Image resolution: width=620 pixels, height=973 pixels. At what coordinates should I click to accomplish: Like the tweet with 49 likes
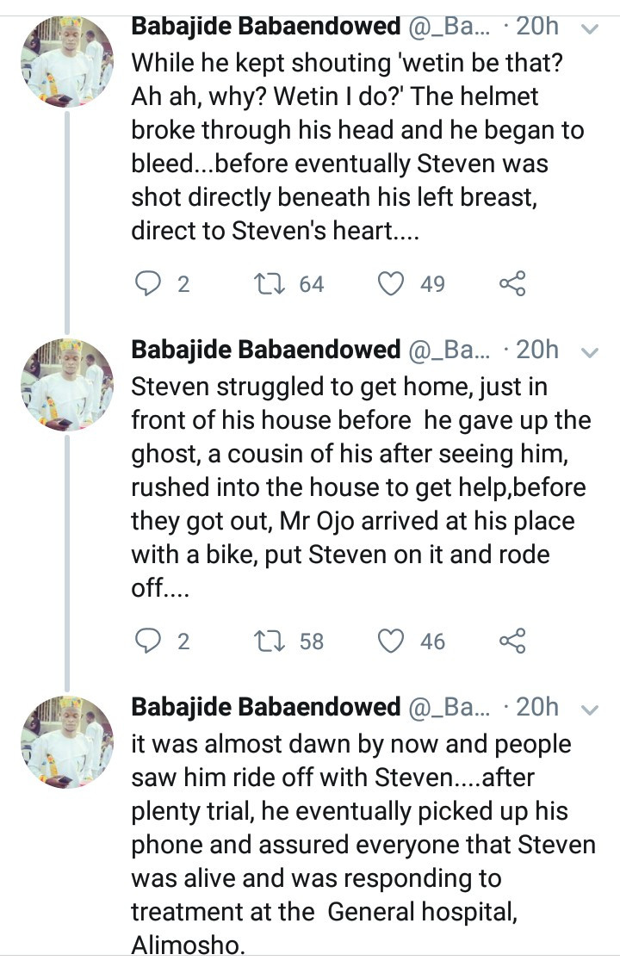391,284
